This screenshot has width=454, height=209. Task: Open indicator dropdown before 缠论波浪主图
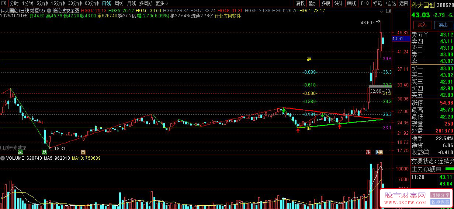pos(49,11)
